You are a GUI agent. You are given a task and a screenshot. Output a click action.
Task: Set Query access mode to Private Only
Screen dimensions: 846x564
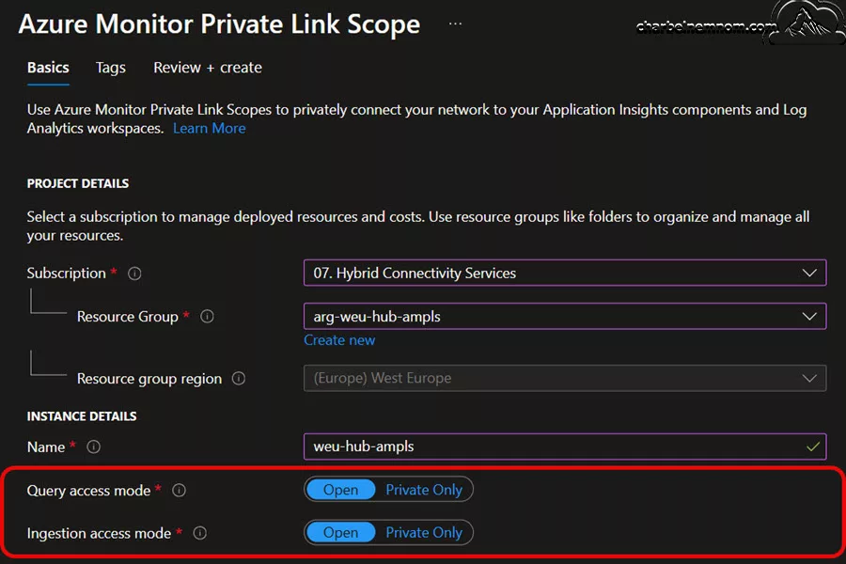(424, 490)
